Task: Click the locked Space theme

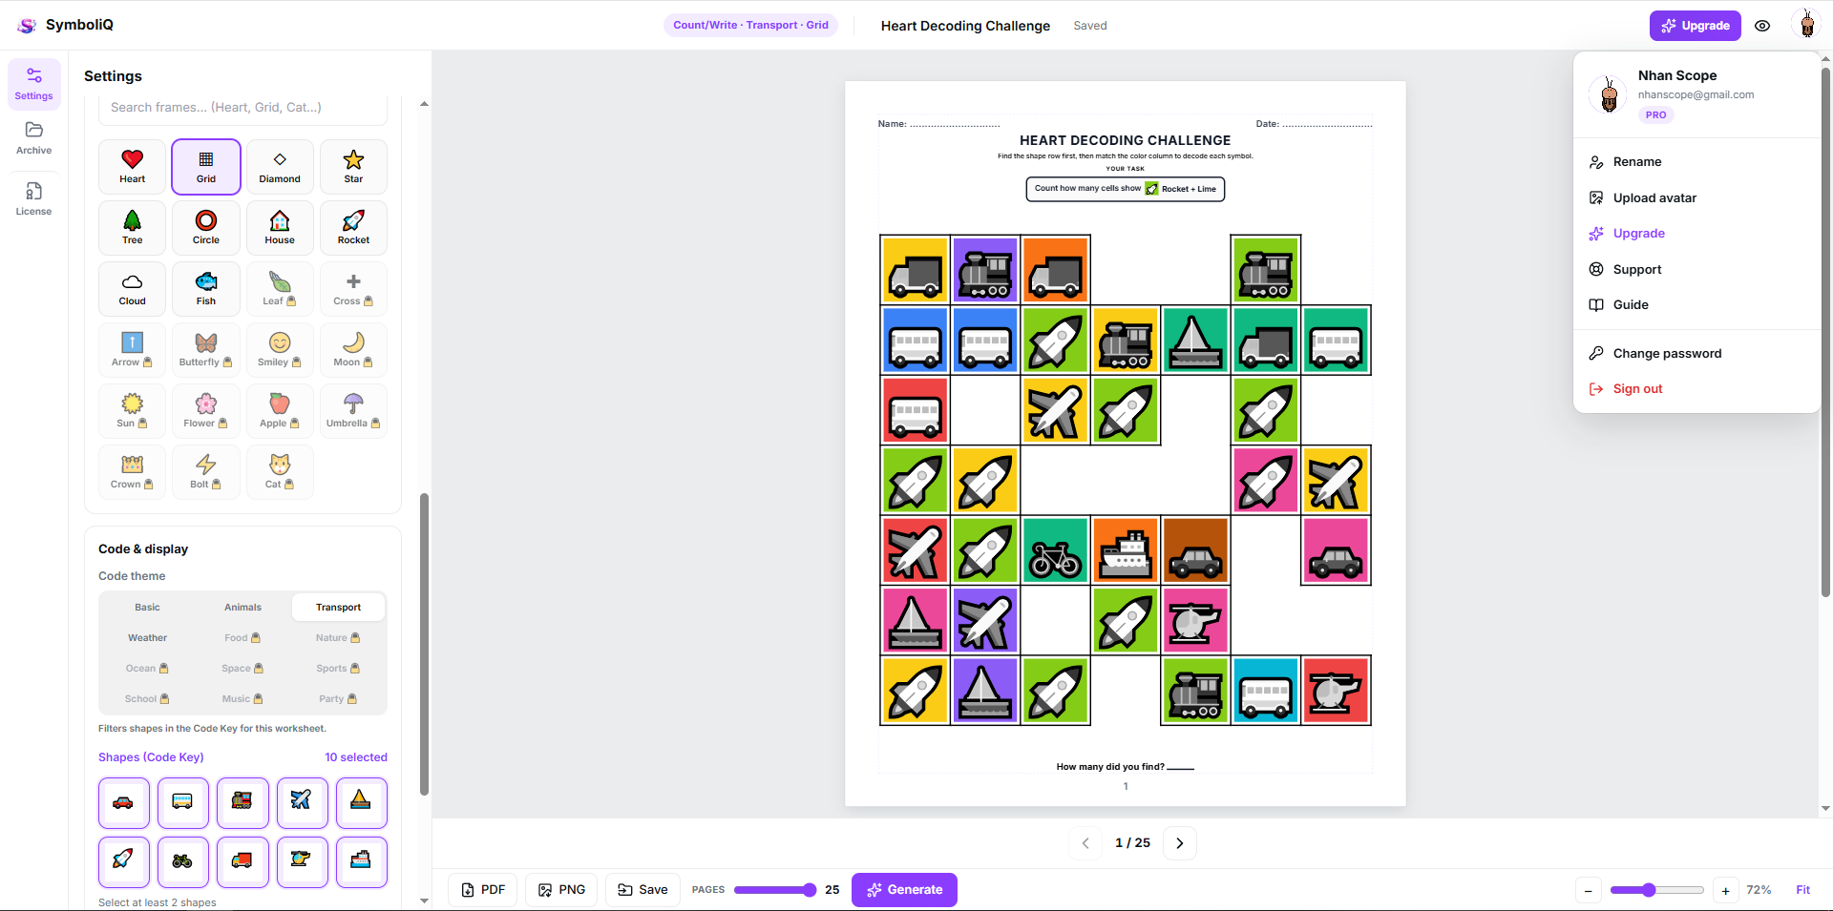Action: [x=242, y=668]
